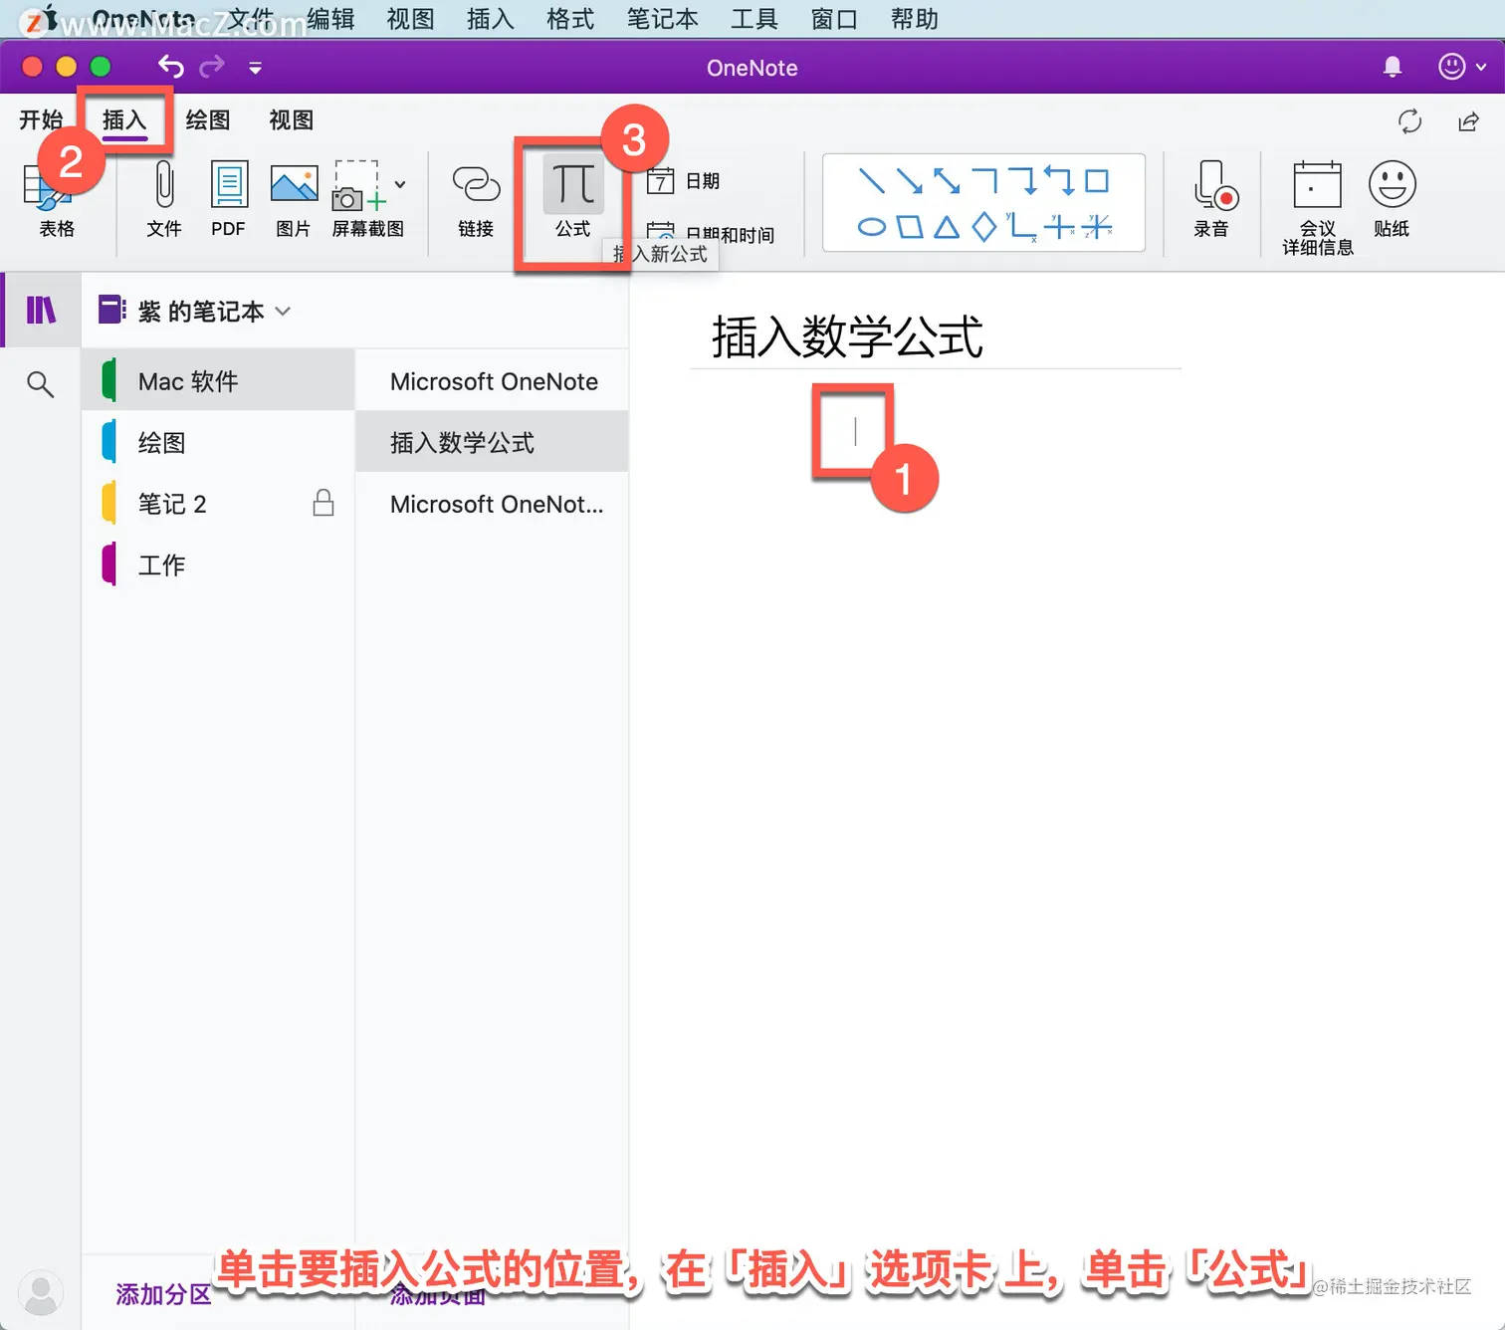The height and width of the screenshot is (1330, 1505).
Task: Open search with the magnifying glass icon
Action: tap(40, 383)
